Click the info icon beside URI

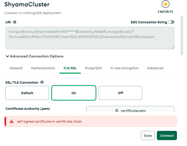click(x=15, y=22)
